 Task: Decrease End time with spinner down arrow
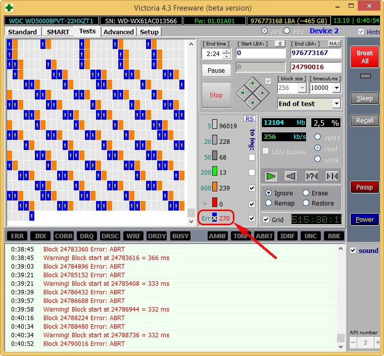point(227,56)
